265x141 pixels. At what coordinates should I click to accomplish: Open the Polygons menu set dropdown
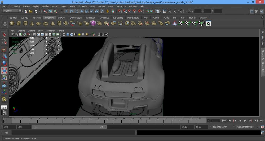click(x=12, y=11)
